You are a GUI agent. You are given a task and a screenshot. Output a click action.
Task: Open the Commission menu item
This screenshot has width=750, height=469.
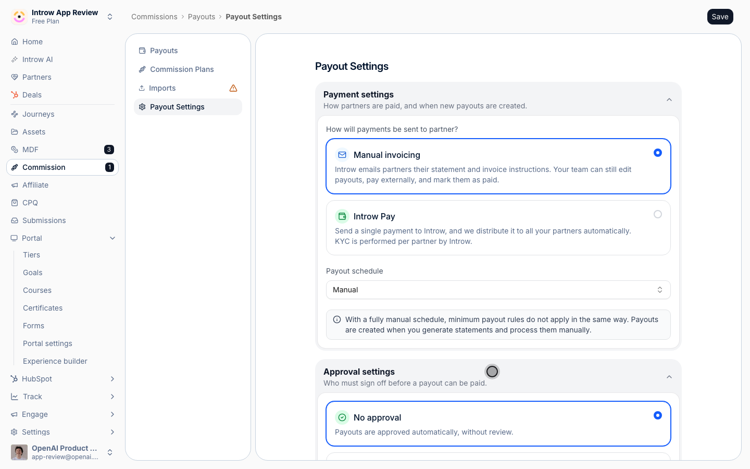(63, 167)
